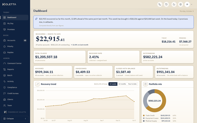This screenshot has width=197, height=123.
Task: Open the Priority star icon
Action: 5,46
